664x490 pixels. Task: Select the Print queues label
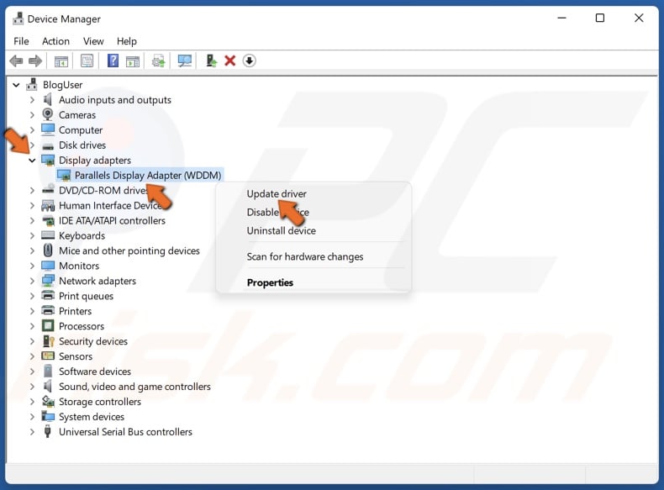[x=86, y=296]
